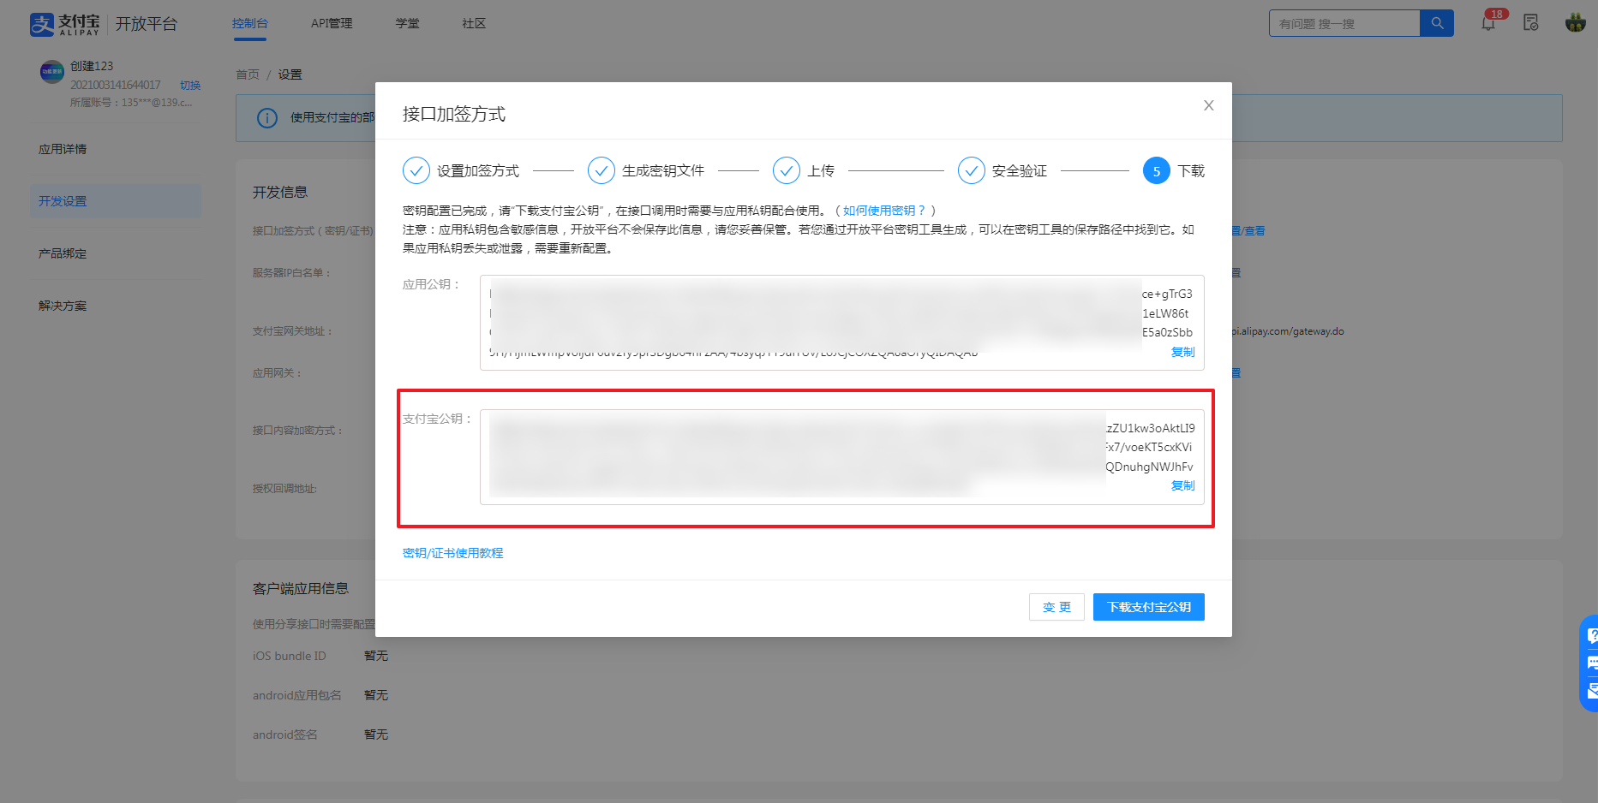This screenshot has height=803, width=1598.
Task: Open the notification bell with 18 badge
Action: (1488, 23)
